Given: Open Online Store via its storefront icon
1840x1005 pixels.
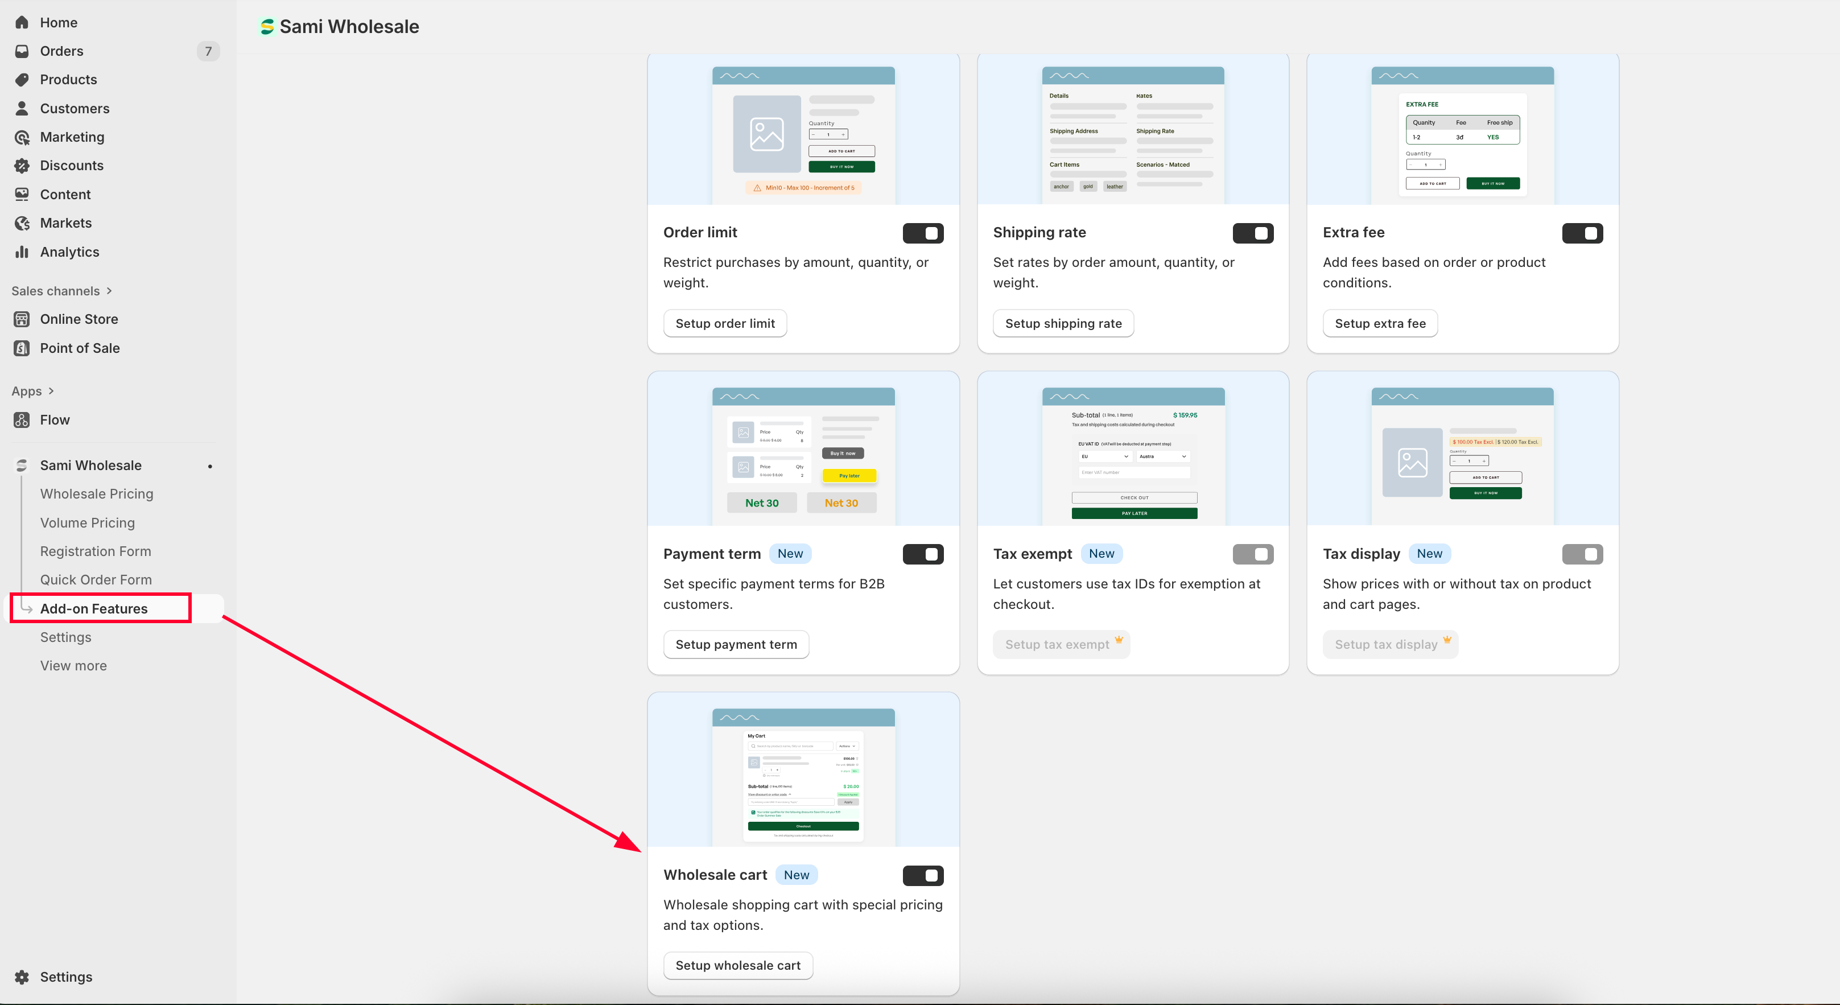Looking at the screenshot, I should pyautogui.click(x=22, y=319).
